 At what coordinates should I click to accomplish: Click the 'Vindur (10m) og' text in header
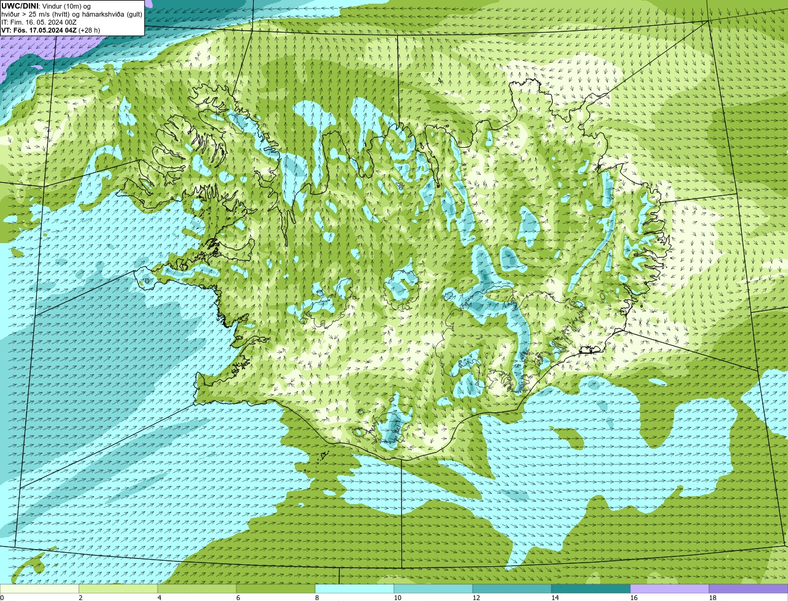66,6
